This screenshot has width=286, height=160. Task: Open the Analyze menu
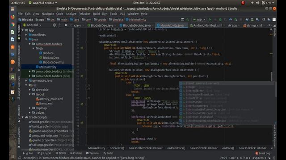click(71, 14)
